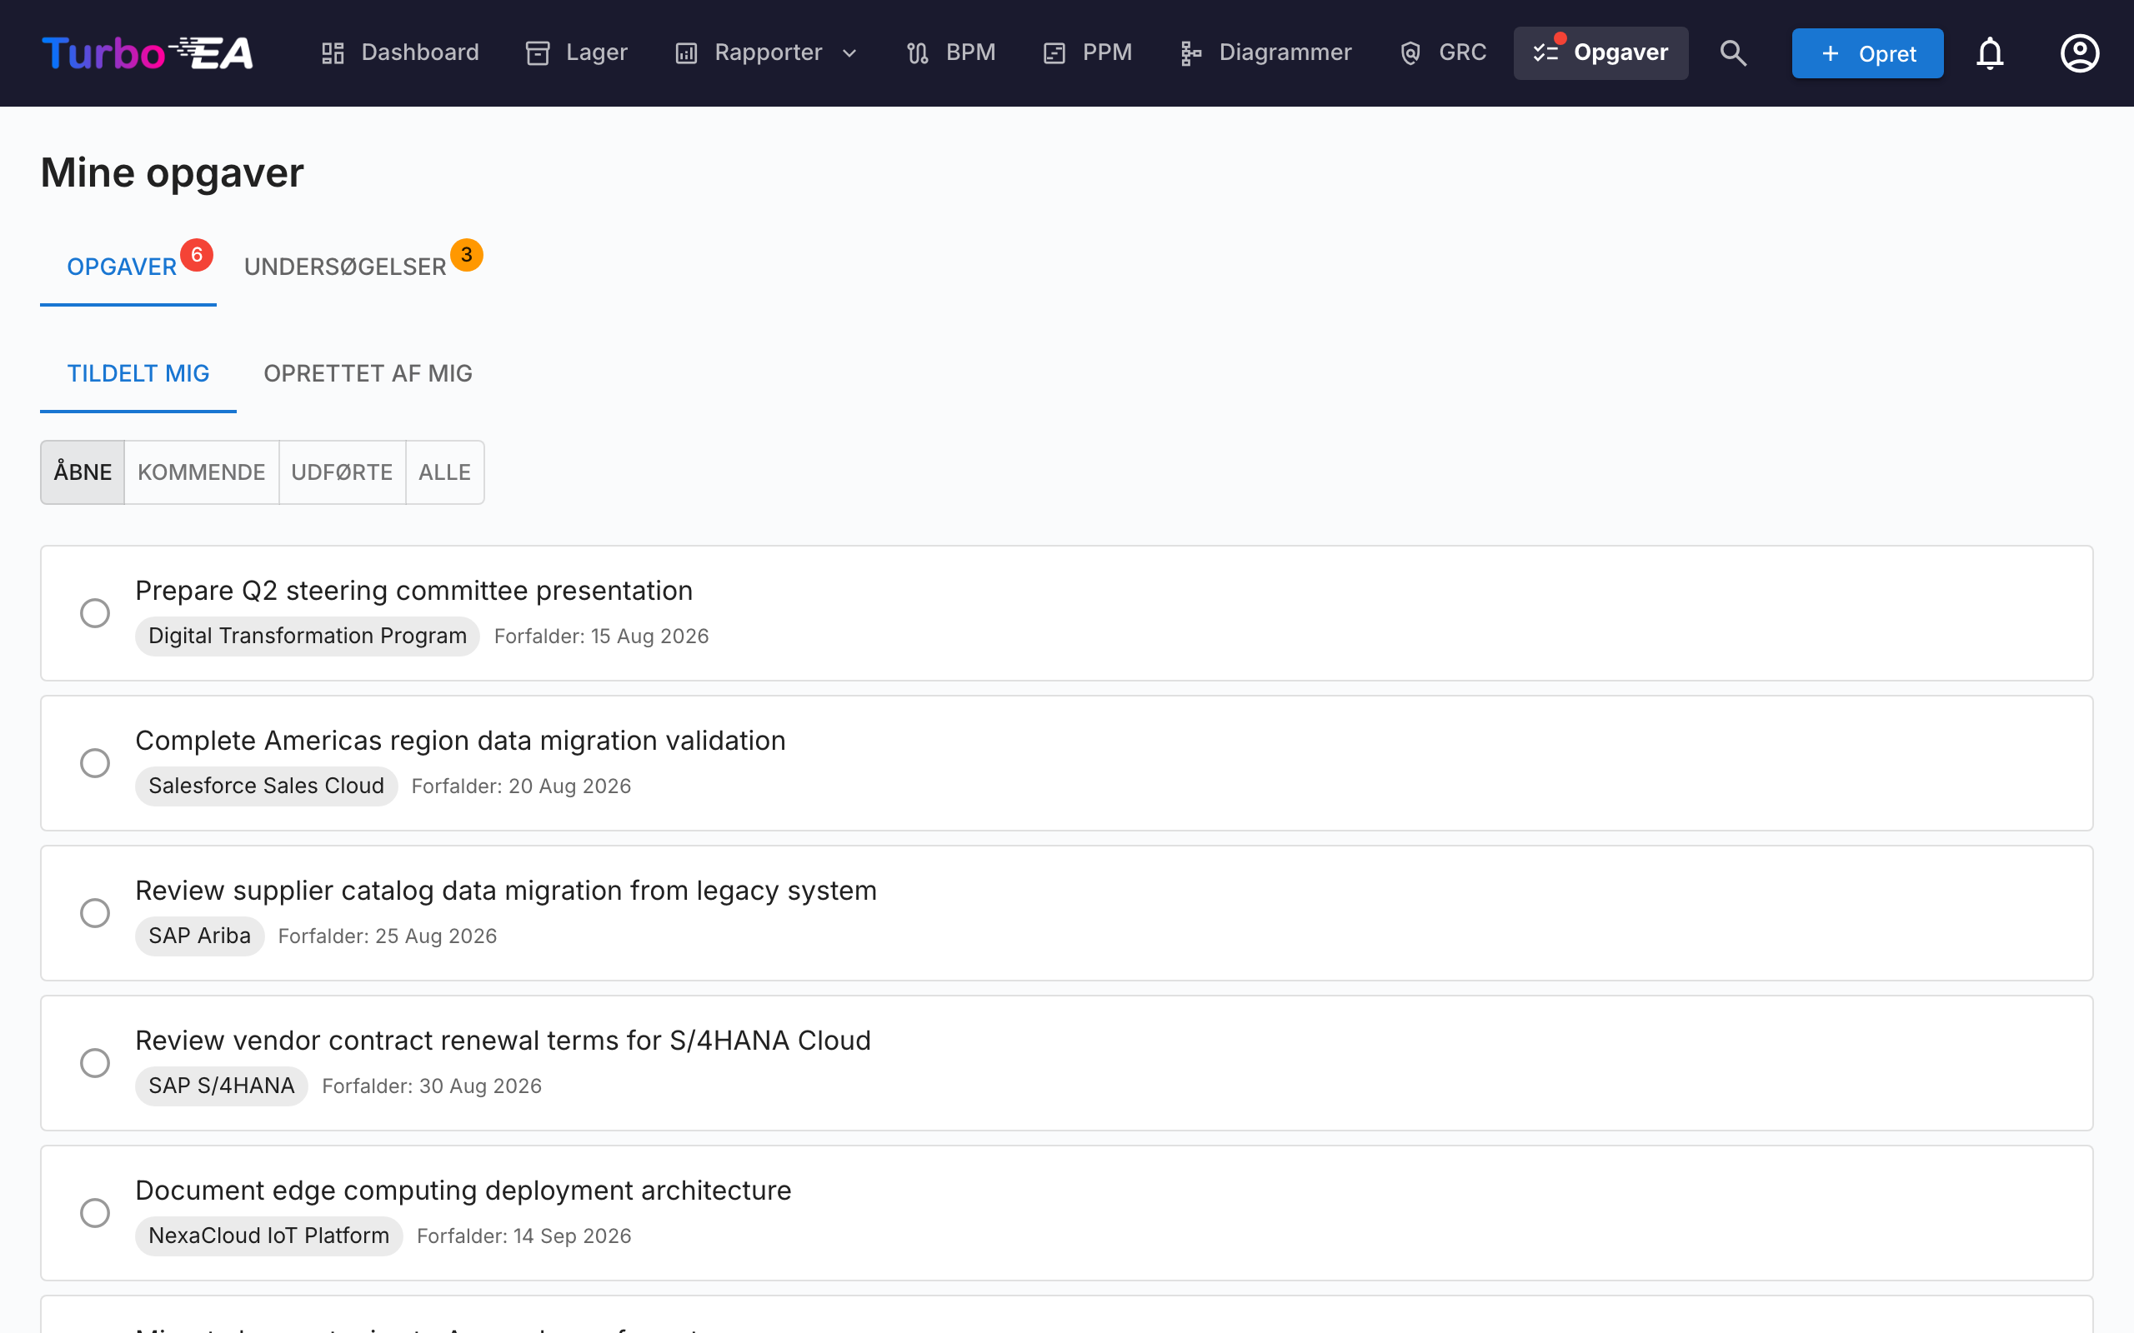Click the BPM process icon
Screen dimensions: 2134x1333
pyautogui.click(x=917, y=52)
